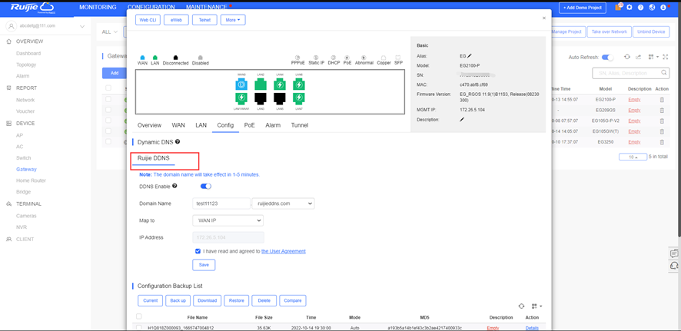This screenshot has width=681, height=331.
Task: Expand the account abcdefg@111.com menu
Action: (82, 26)
